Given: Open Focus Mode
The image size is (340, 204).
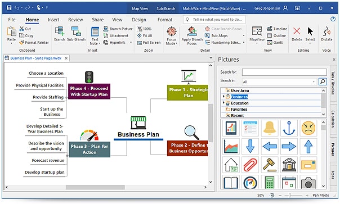Looking at the screenshot, I should pos(172,36).
